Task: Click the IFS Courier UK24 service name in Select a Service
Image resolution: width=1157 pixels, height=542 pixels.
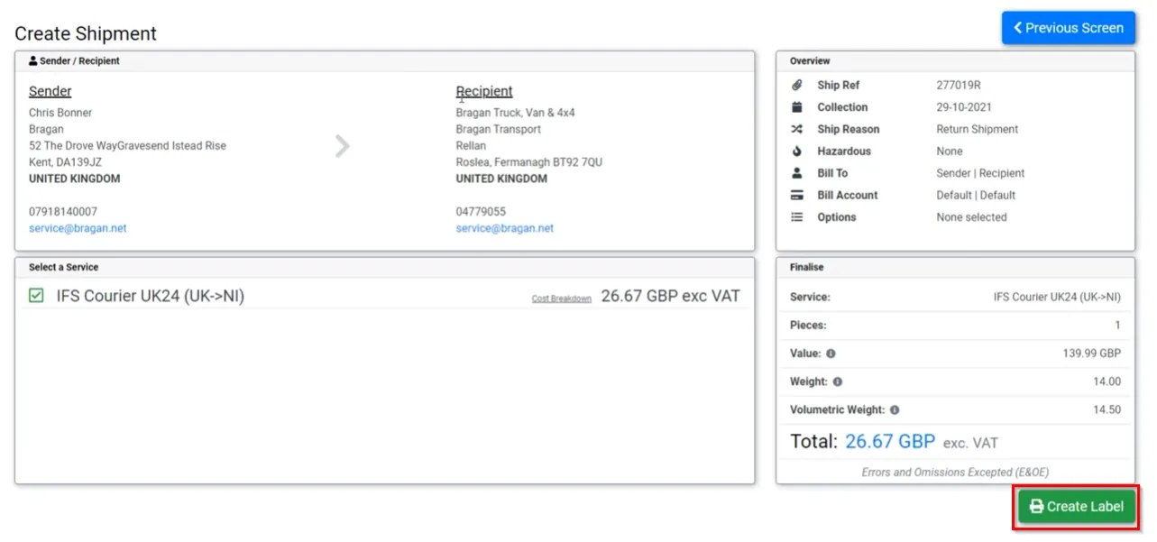Action: pyautogui.click(x=151, y=296)
